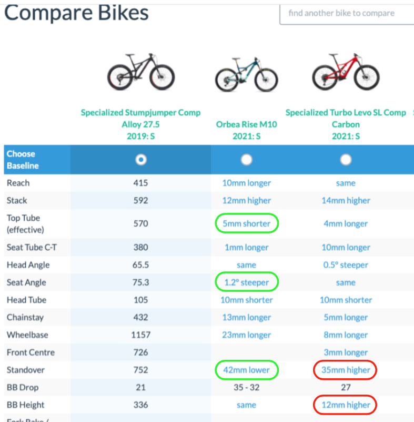Click the teal Orbea Rise bike image
414x422 pixels.
[246, 75]
